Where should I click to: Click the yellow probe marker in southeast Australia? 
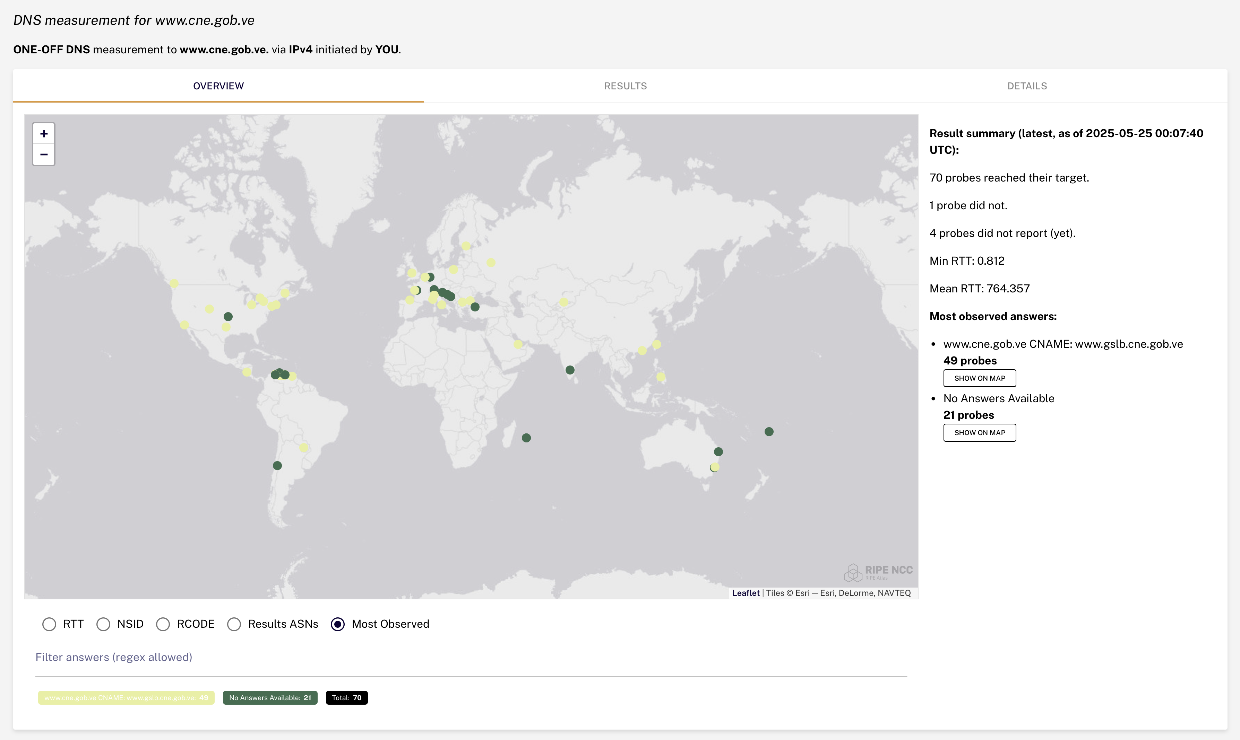point(715,467)
